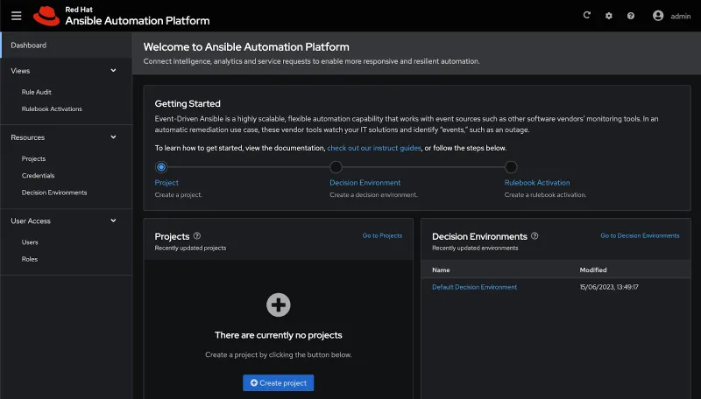
Task: Open Rule Audit in sidebar
Action: [37, 92]
